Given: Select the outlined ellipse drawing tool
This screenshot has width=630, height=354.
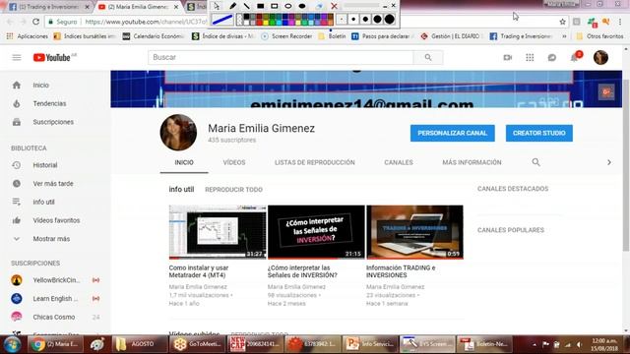Looking at the screenshot, I should point(288,6).
